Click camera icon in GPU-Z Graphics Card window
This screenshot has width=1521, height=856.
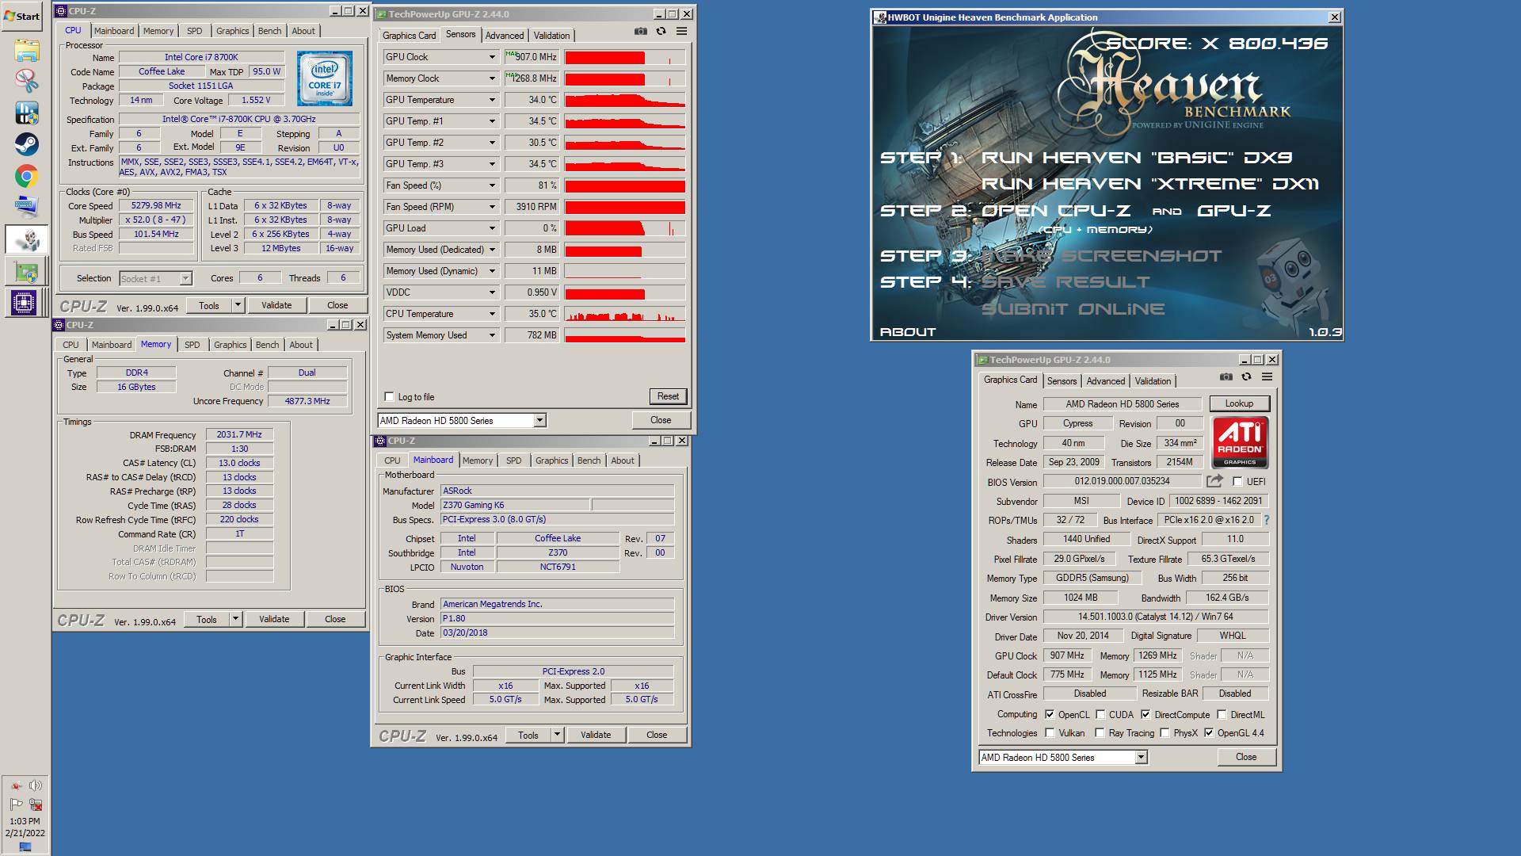tap(1226, 377)
